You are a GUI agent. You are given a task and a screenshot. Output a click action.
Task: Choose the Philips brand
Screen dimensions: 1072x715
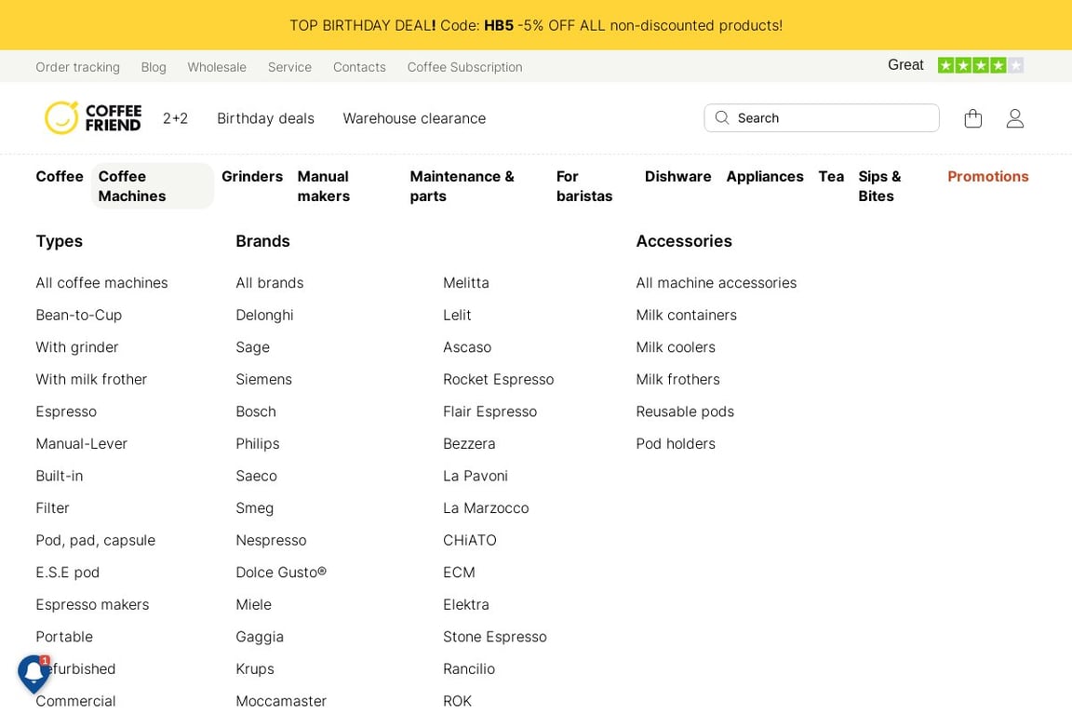257,443
